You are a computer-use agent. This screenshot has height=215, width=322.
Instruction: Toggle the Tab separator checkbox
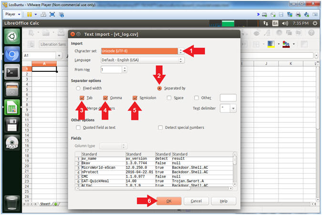82,98
